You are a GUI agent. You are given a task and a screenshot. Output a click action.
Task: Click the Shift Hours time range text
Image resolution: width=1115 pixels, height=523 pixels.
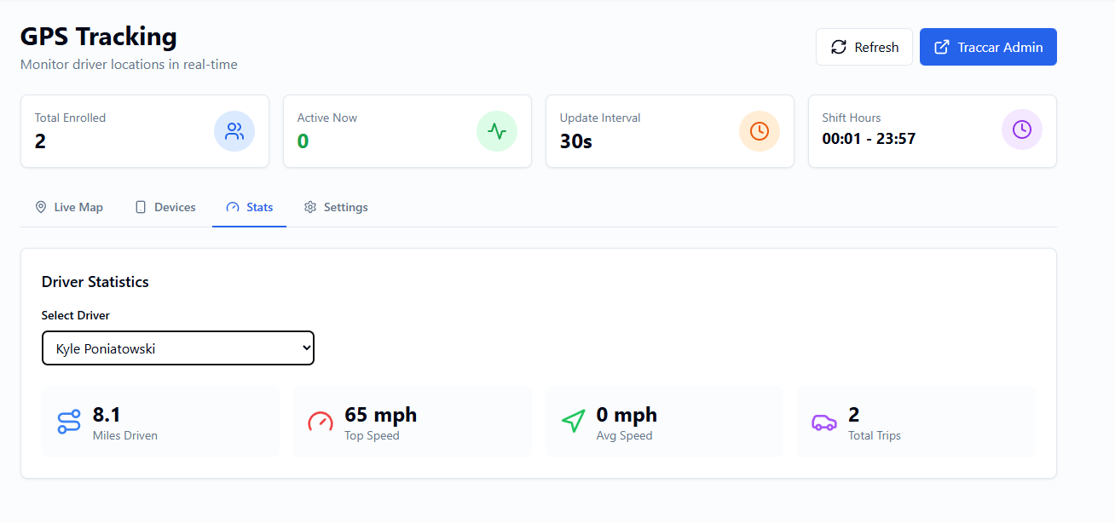(x=869, y=139)
